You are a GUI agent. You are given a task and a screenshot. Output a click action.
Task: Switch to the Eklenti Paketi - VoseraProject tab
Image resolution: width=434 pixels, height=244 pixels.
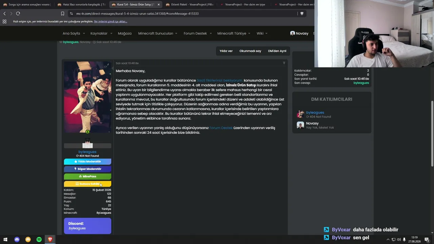click(189, 4)
